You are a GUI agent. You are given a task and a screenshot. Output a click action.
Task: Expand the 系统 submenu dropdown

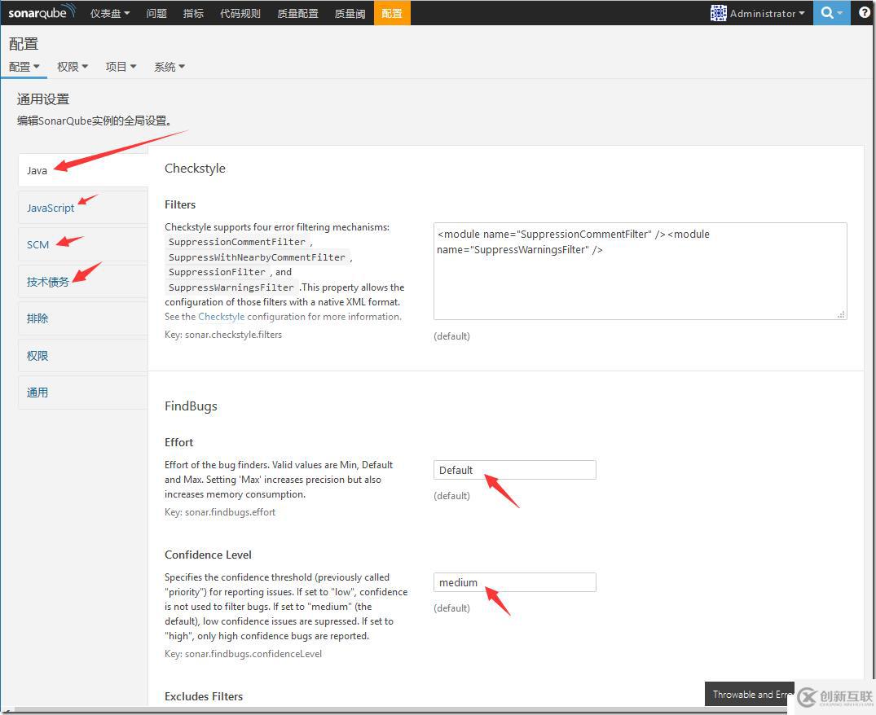point(169,67)
